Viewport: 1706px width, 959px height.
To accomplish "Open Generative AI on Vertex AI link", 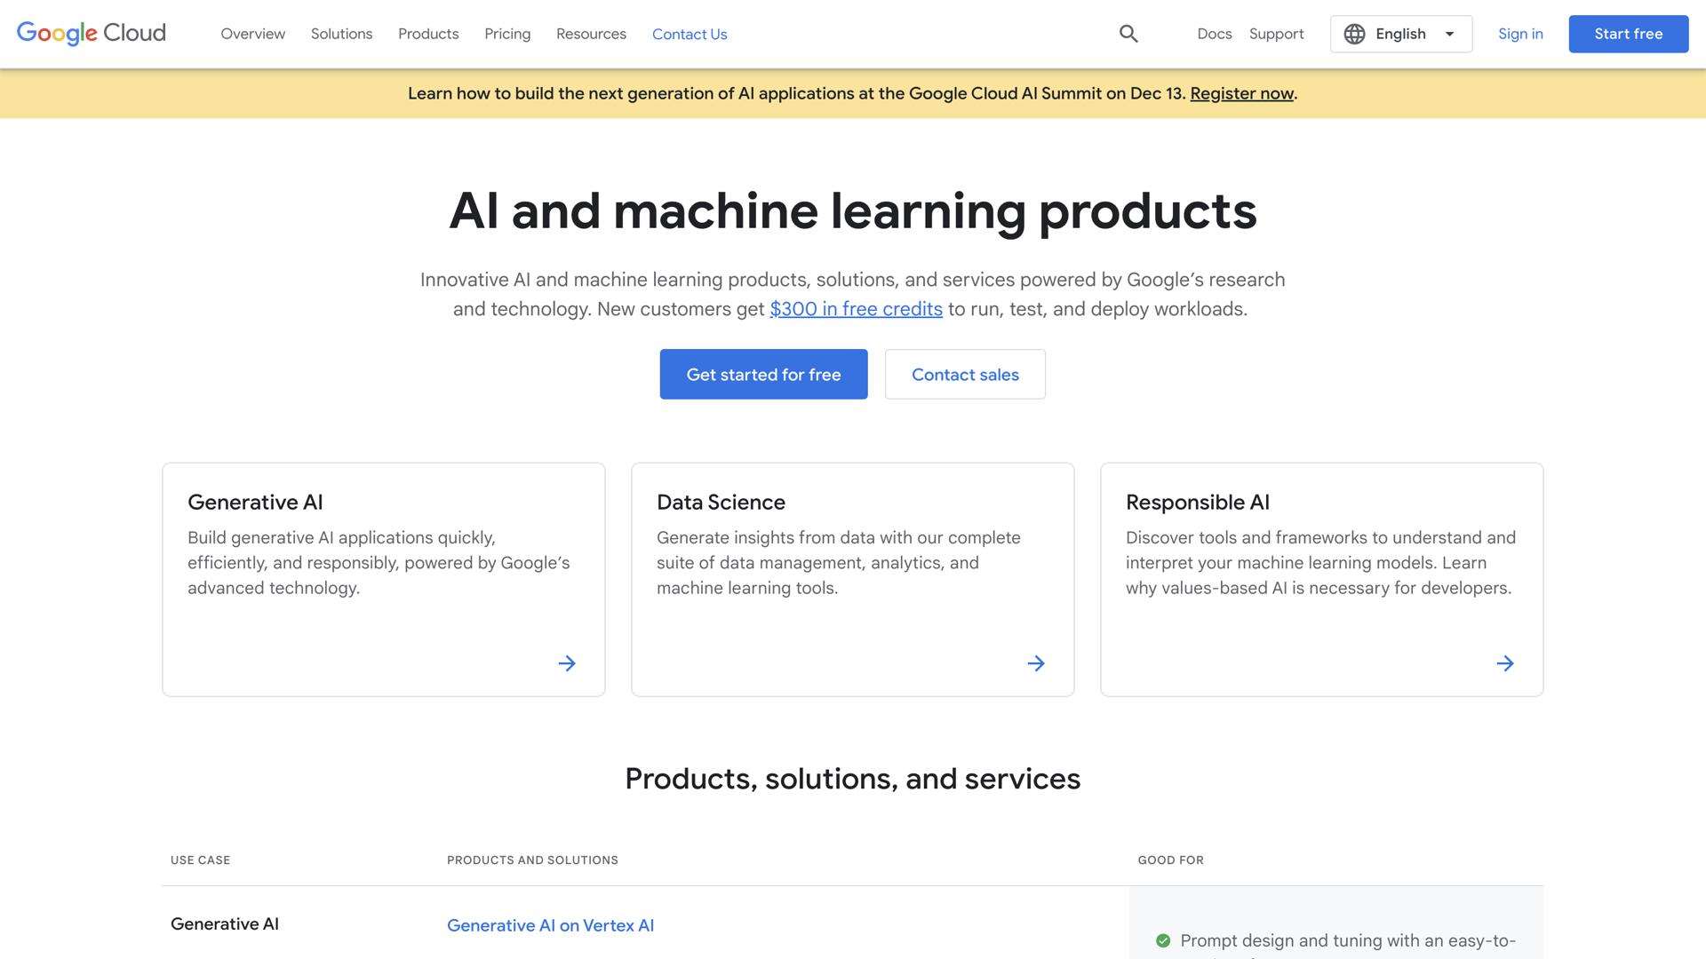I will tap(550, 925).
